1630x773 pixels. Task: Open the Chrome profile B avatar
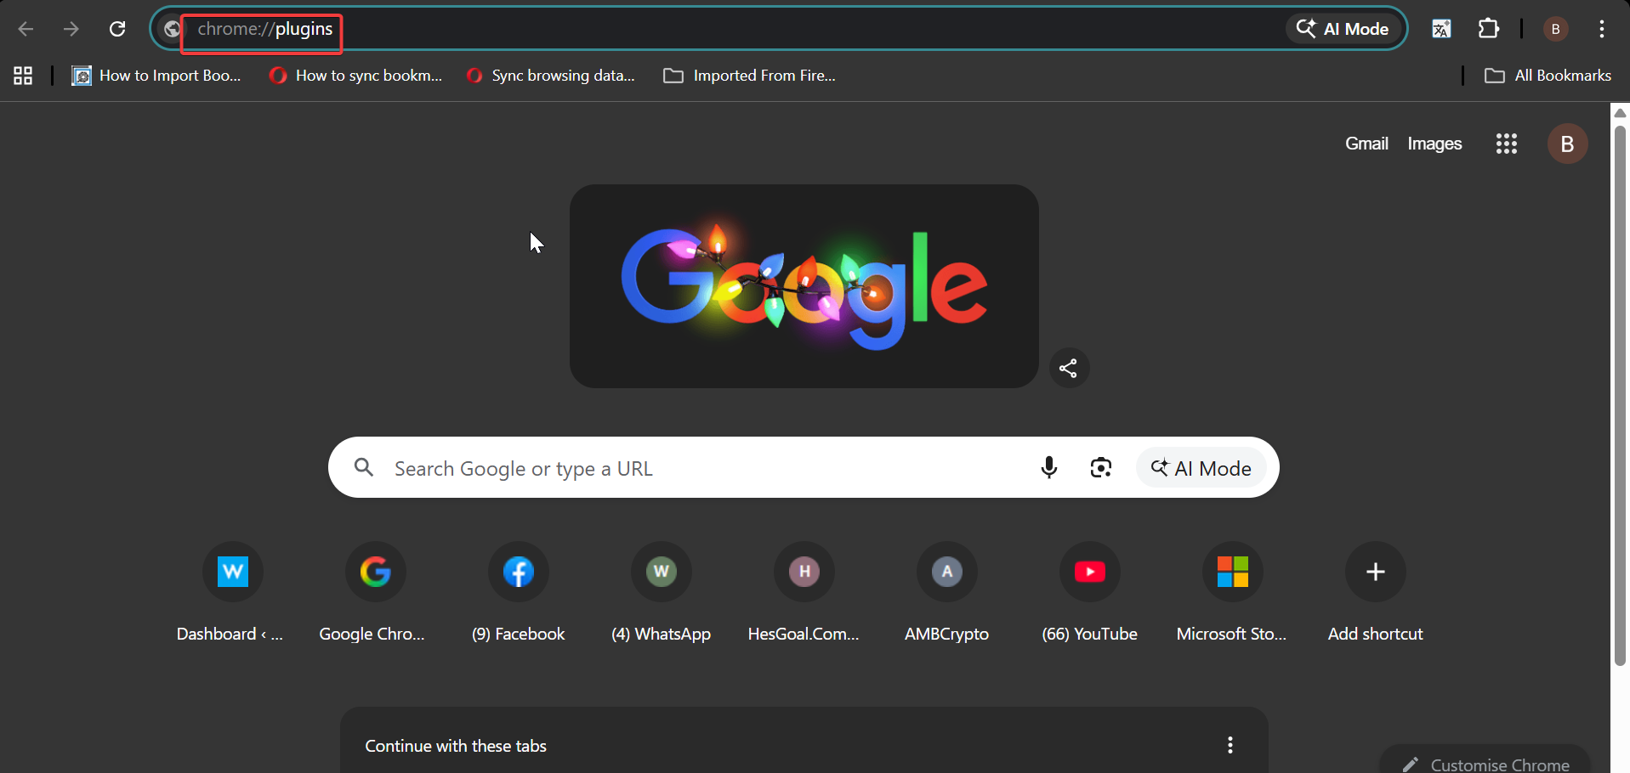click(1555, 29)
